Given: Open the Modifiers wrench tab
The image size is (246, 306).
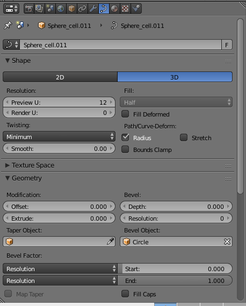Looking at the screenshot, I should click(93, 9).
